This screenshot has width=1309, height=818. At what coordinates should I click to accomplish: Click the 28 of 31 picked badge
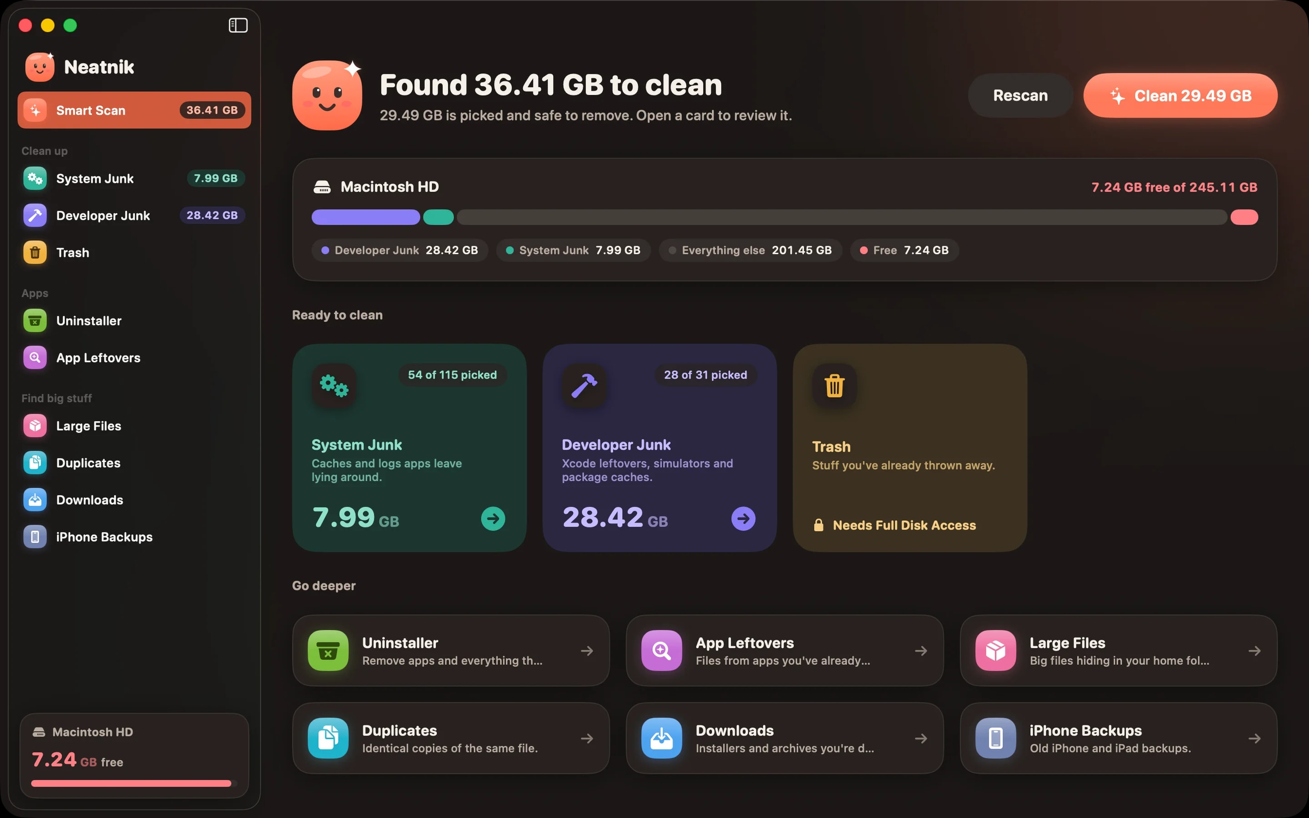[705, 375]
